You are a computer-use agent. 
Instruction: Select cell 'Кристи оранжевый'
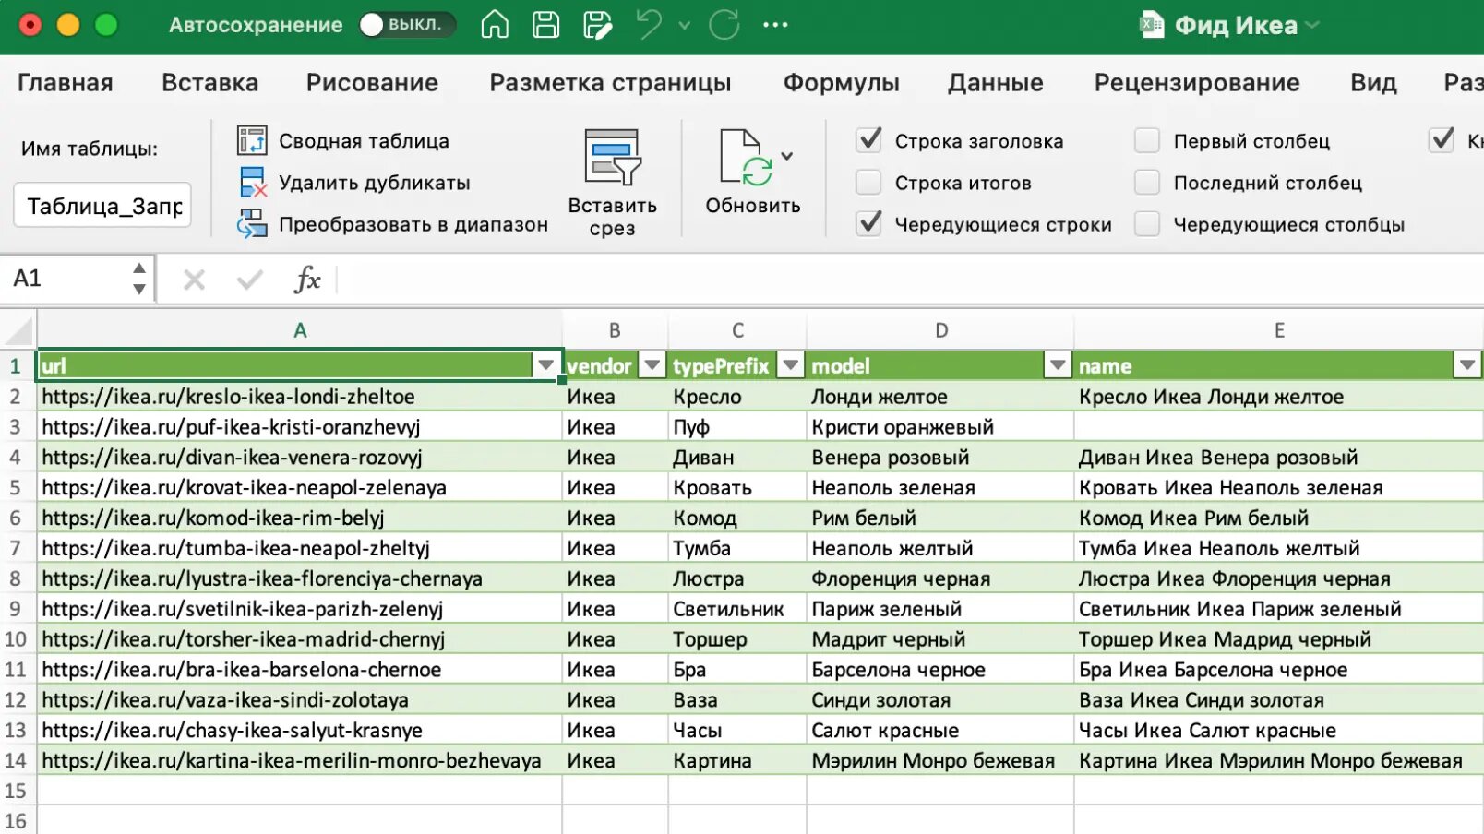tap(940, 427)
